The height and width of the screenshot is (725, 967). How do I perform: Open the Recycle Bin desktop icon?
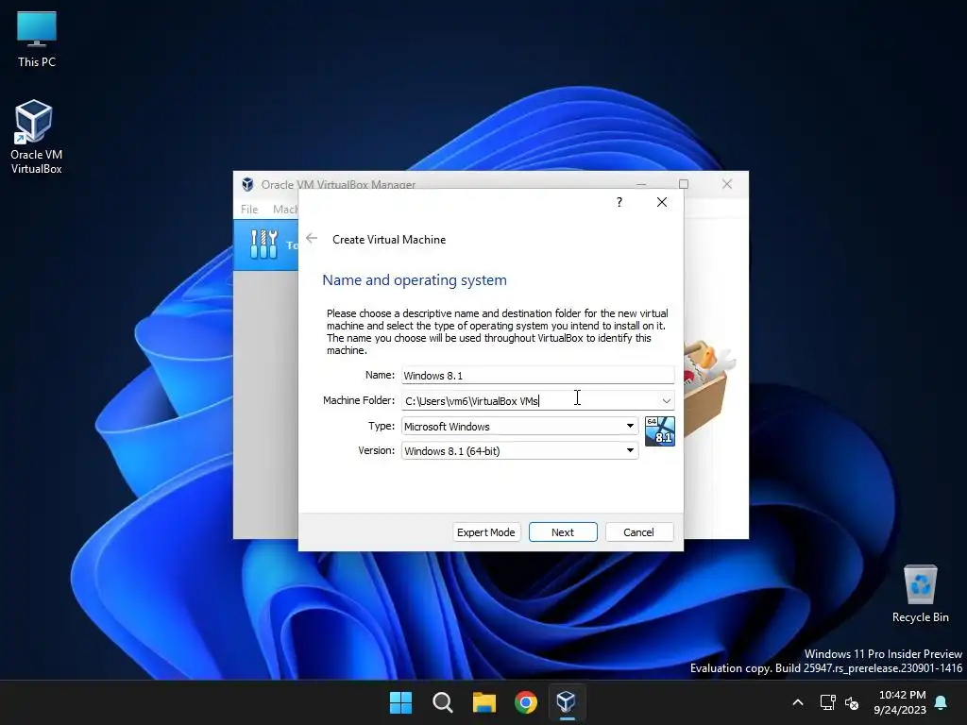click(920, 594)
